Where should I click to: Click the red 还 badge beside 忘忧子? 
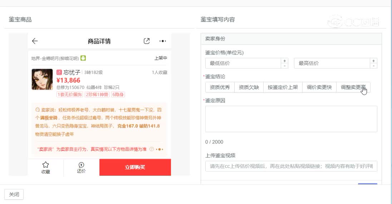pos(59,72)
